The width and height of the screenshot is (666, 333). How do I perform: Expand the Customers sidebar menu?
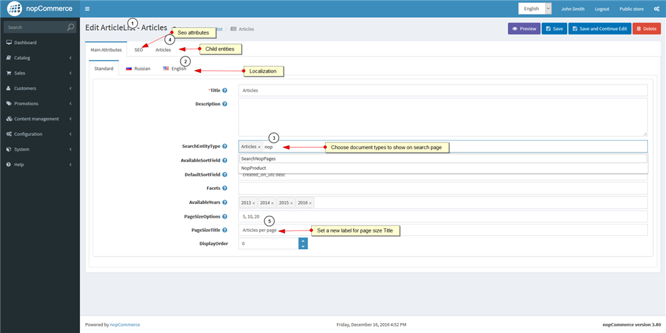tap(40, 89)
